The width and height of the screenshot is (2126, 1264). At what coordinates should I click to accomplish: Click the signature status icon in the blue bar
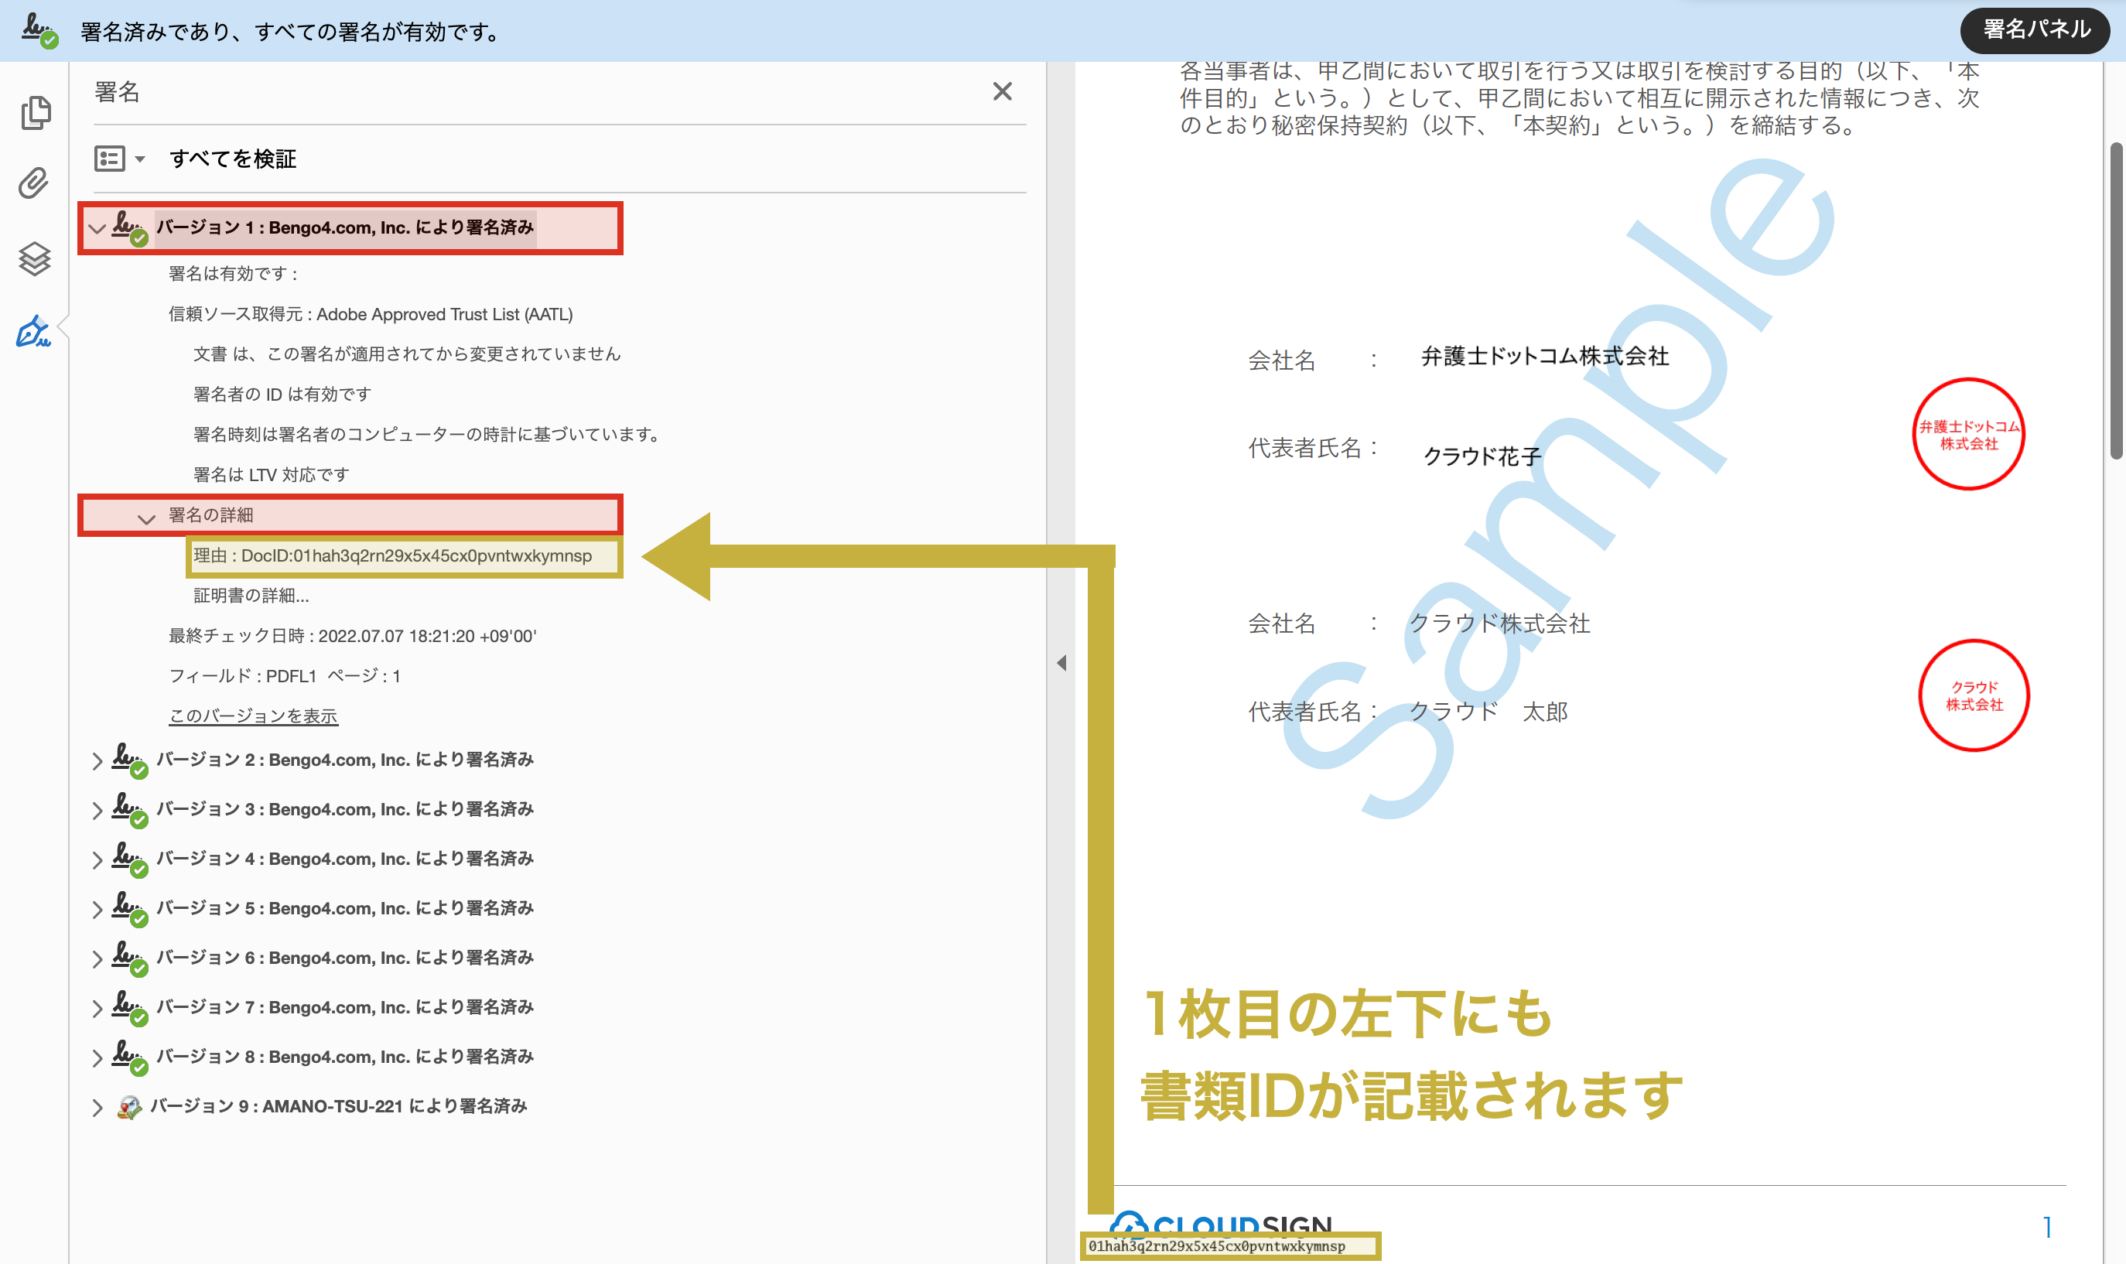(x=39, y=31)
